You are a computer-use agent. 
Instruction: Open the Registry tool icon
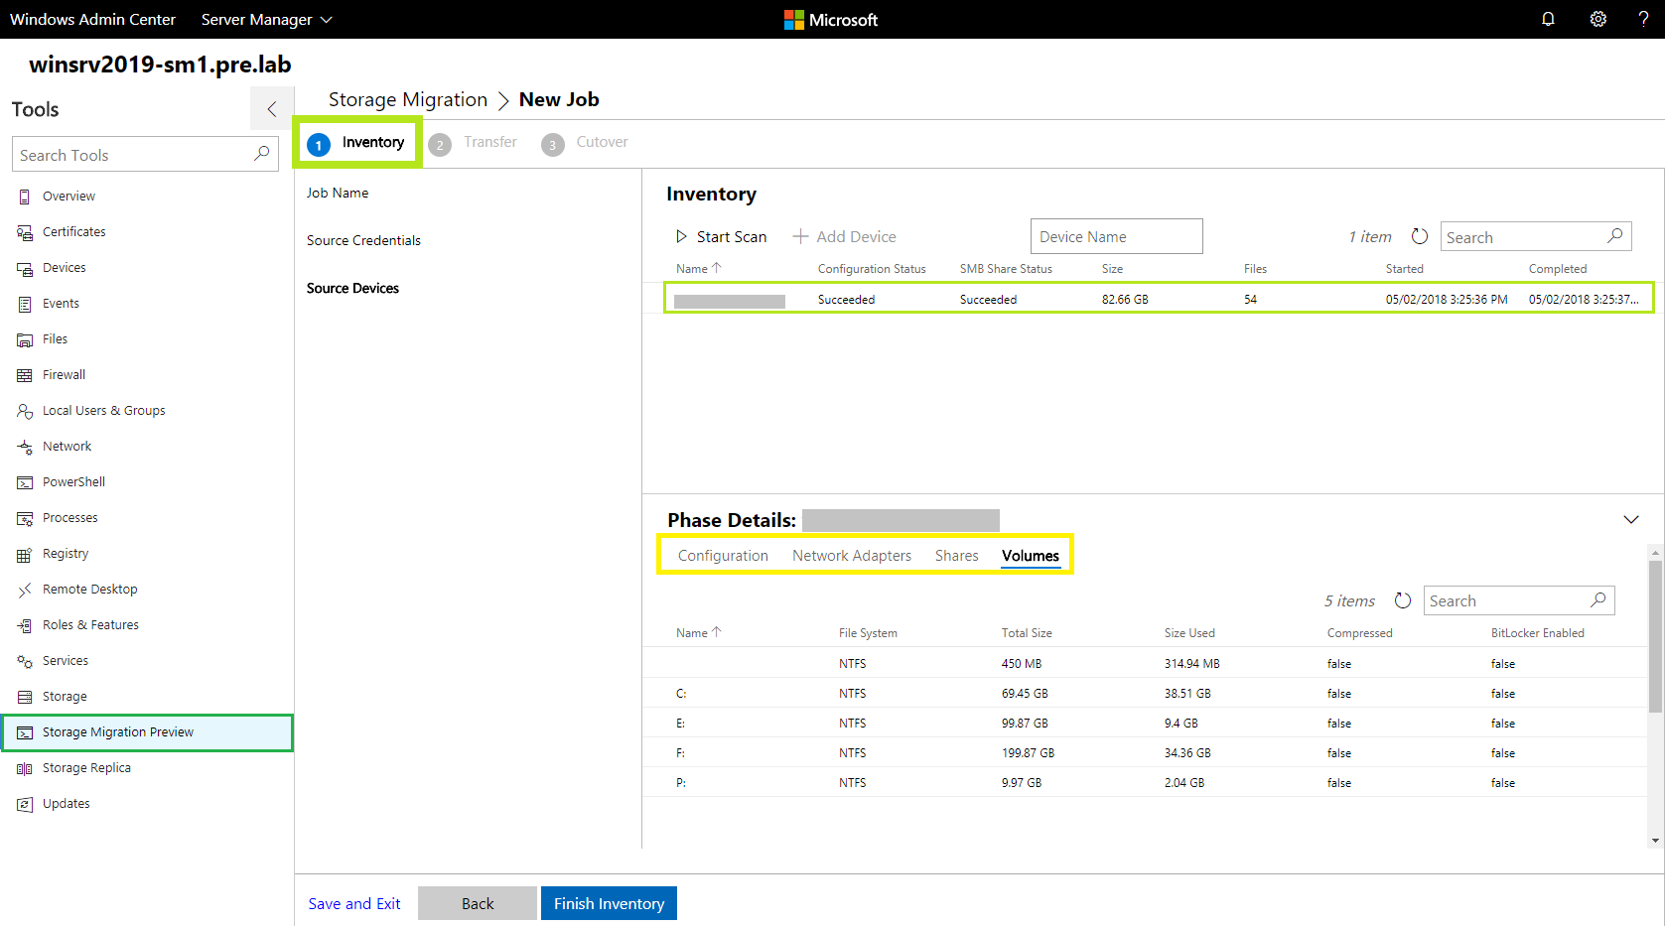pos(25,554)
